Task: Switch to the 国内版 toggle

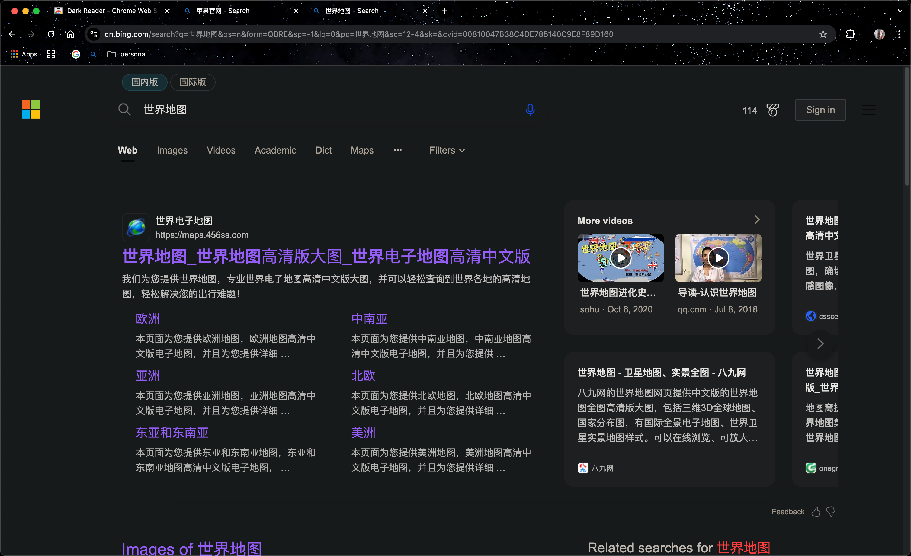Action: click(145, 82)
